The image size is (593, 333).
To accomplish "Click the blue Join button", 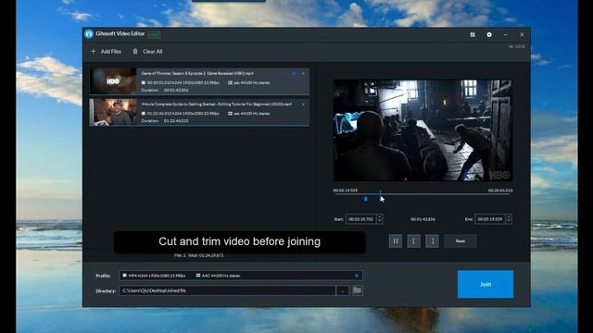I will coord(486,284).
